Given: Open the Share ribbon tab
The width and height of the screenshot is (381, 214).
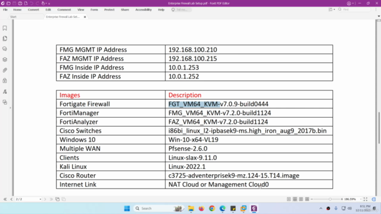Looking at the screenshot, I should [x=125, y=10].
